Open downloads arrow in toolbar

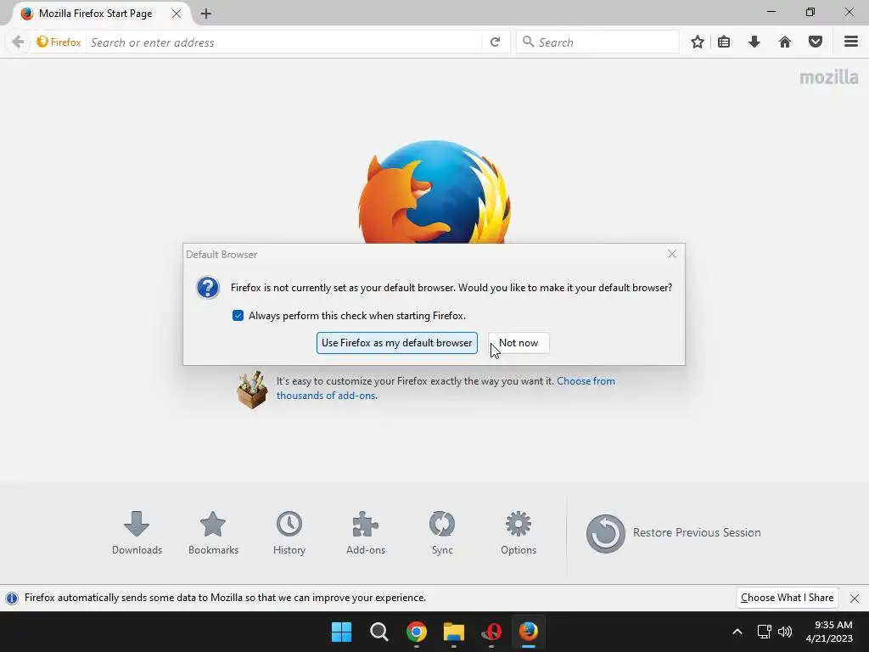click(754, 42)
